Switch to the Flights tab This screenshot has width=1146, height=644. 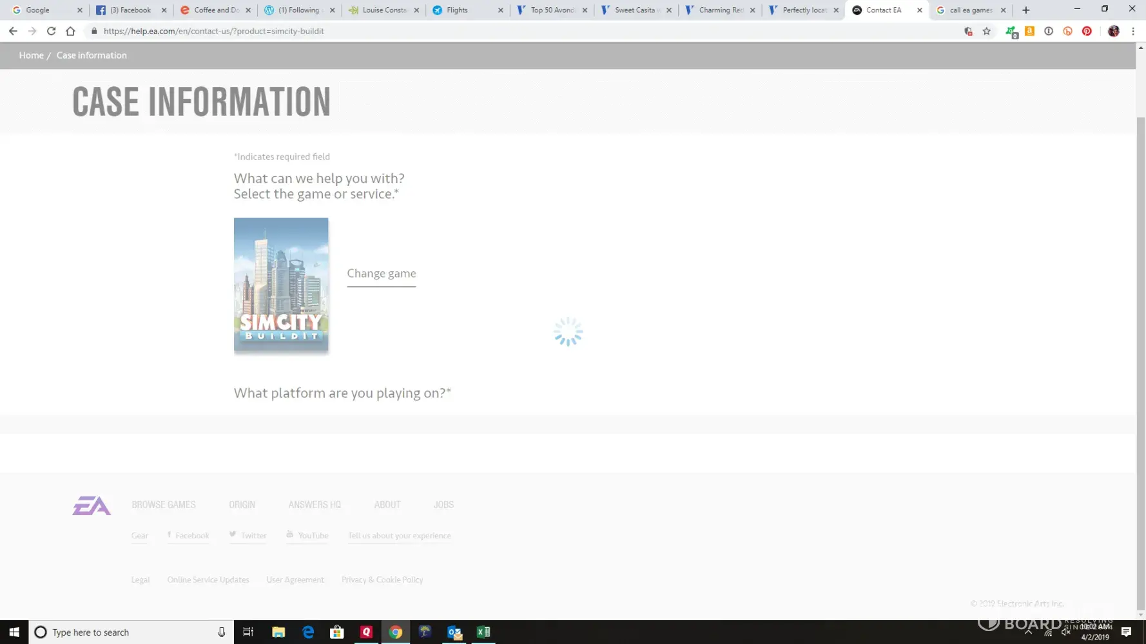pos(467,10)
